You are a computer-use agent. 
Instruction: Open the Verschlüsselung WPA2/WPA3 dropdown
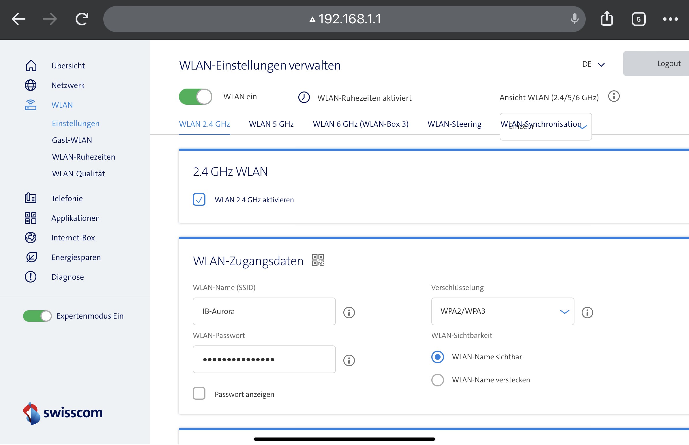(502, 311)
